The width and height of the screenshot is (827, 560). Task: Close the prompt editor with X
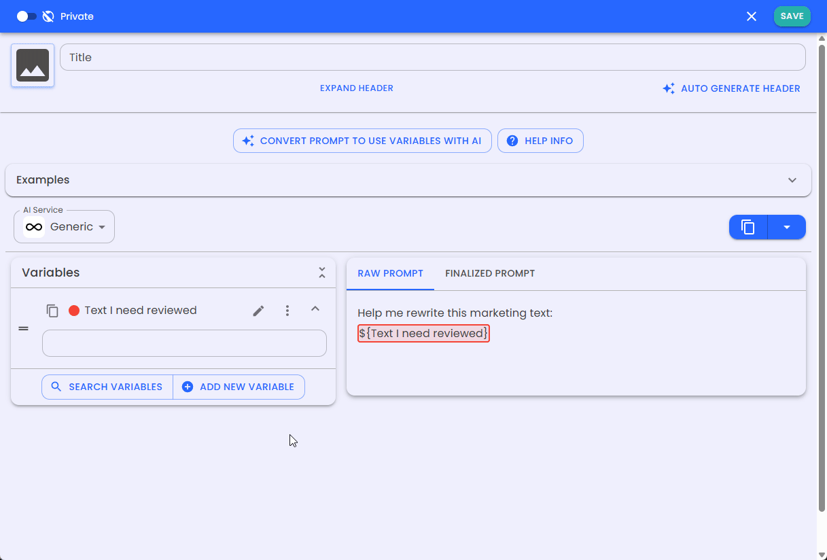[x=752, y=16]
